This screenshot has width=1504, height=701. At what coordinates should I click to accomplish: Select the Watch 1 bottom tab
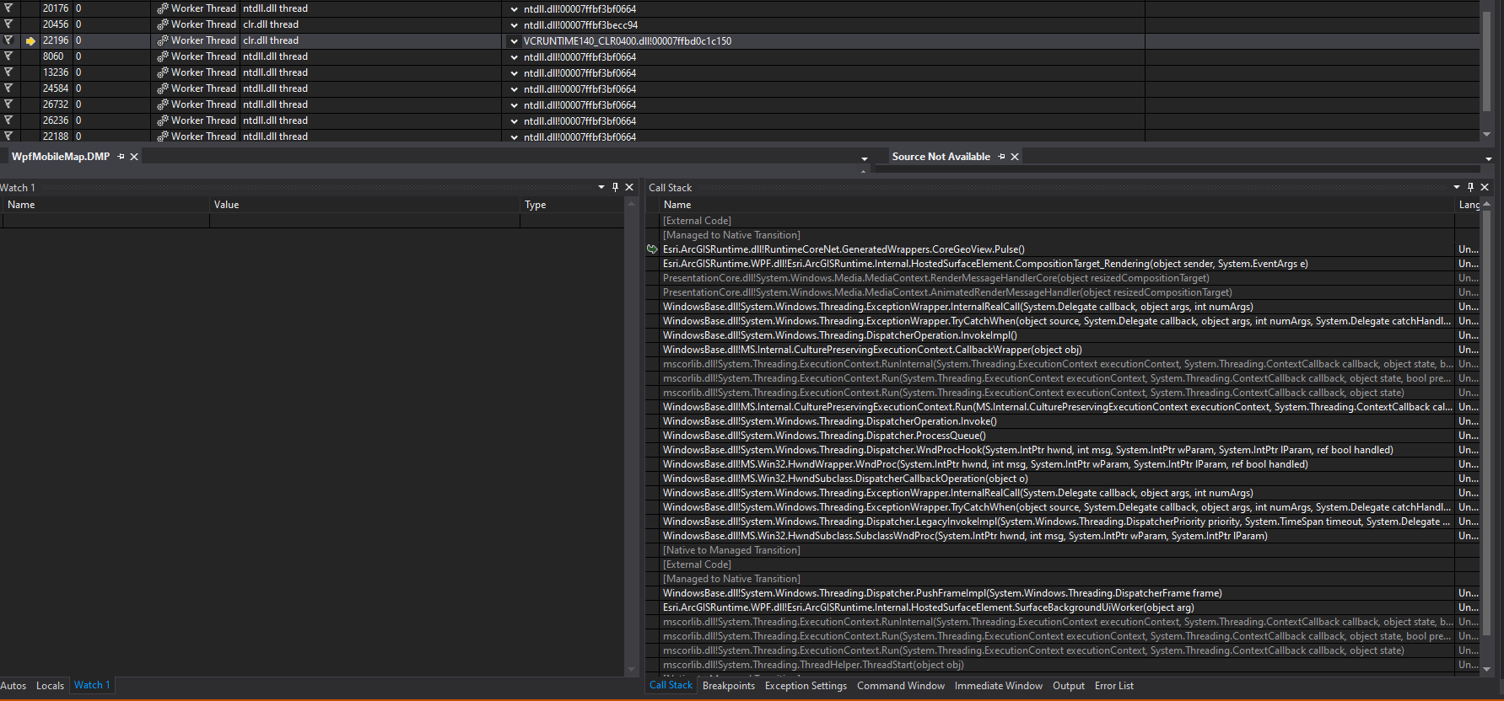pyautogui.click(x=92, y=685)
